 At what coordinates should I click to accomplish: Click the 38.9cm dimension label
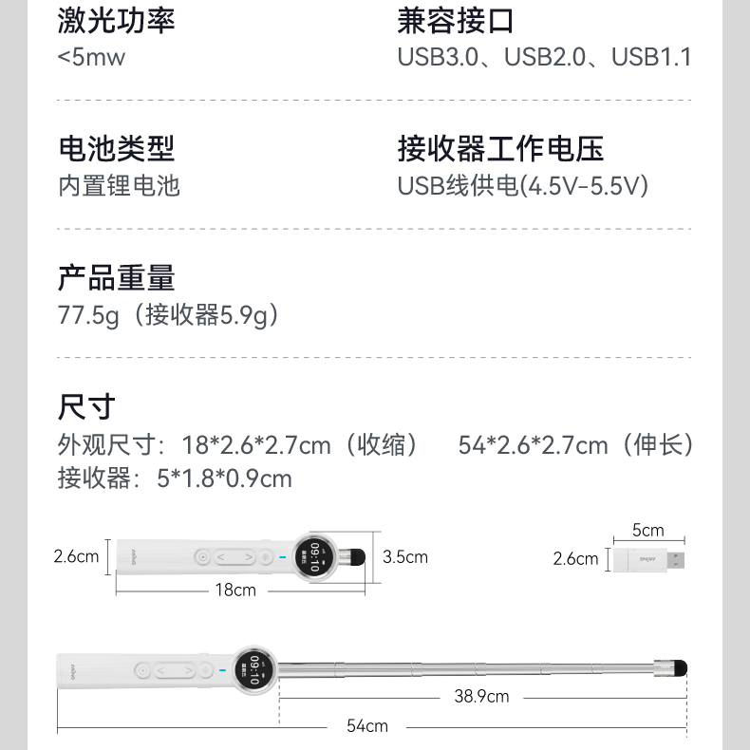coord(481,697)
